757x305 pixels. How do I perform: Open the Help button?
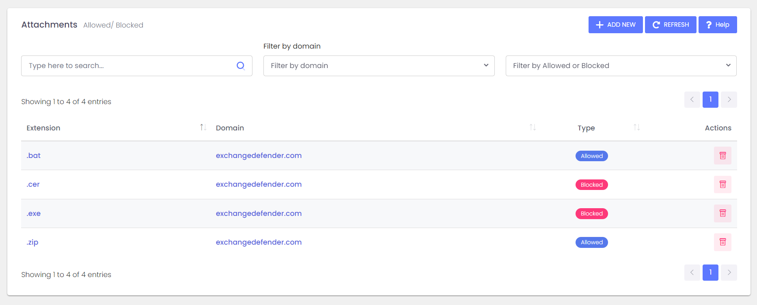click(717, 25)
